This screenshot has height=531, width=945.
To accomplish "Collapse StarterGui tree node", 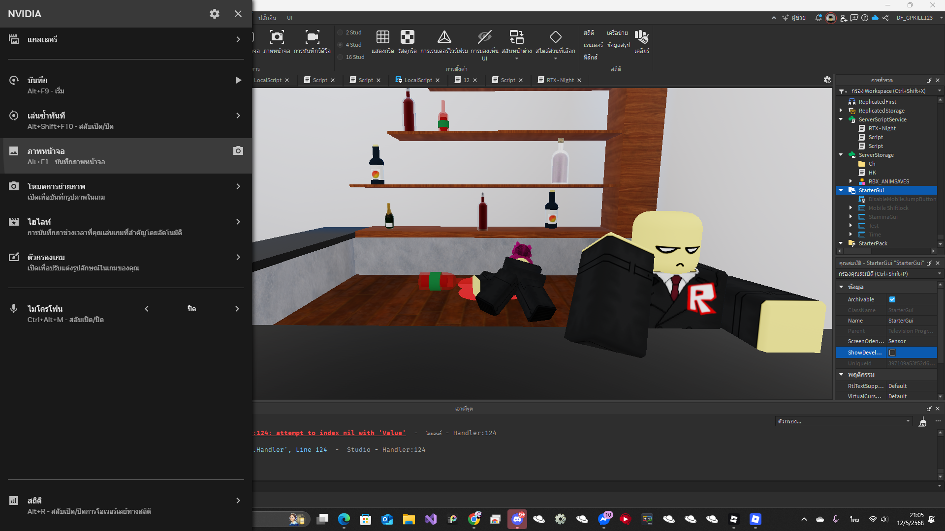I will (841, 190).
